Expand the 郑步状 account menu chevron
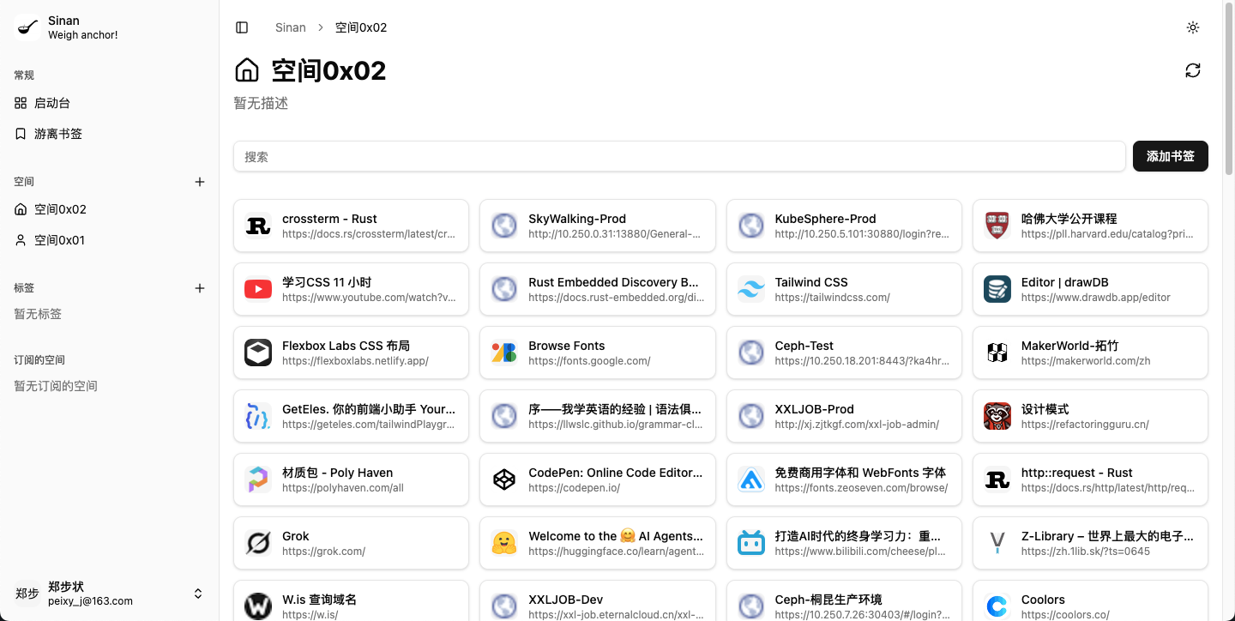Image resolution: width=1235 pixels, height=621 pixels. [x=198, y=594]
